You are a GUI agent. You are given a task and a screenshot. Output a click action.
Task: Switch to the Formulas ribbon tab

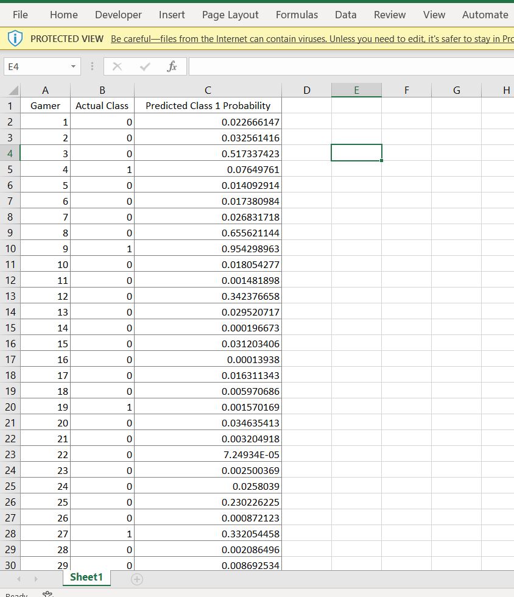(297, 15)
